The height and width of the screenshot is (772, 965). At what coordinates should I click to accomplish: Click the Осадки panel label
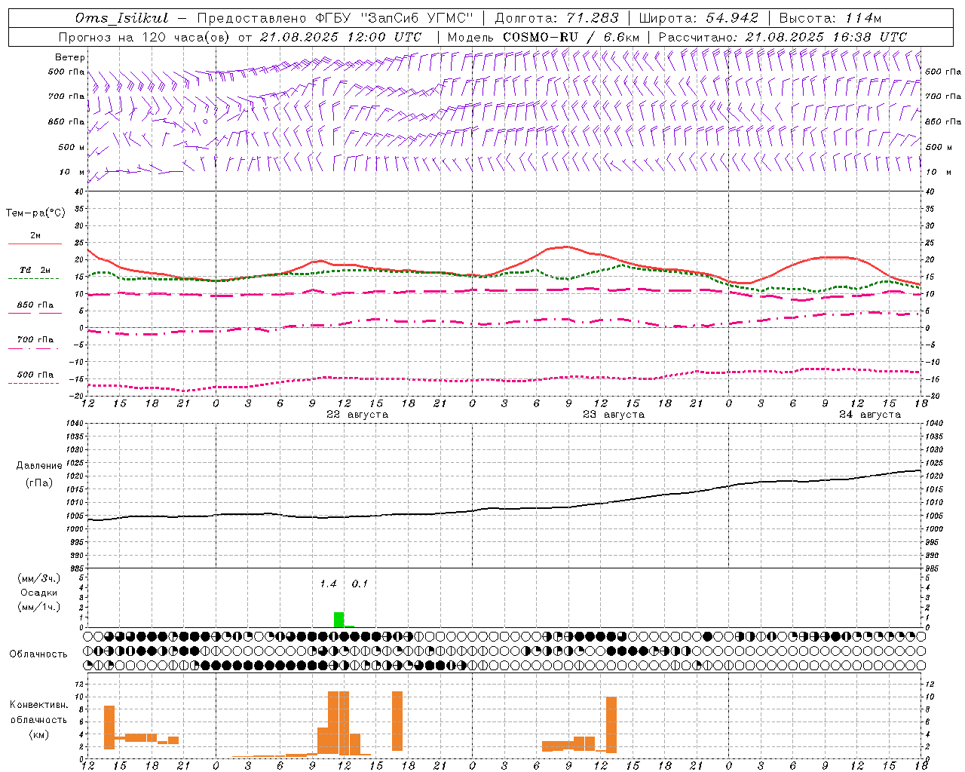(x=39, y=593)
